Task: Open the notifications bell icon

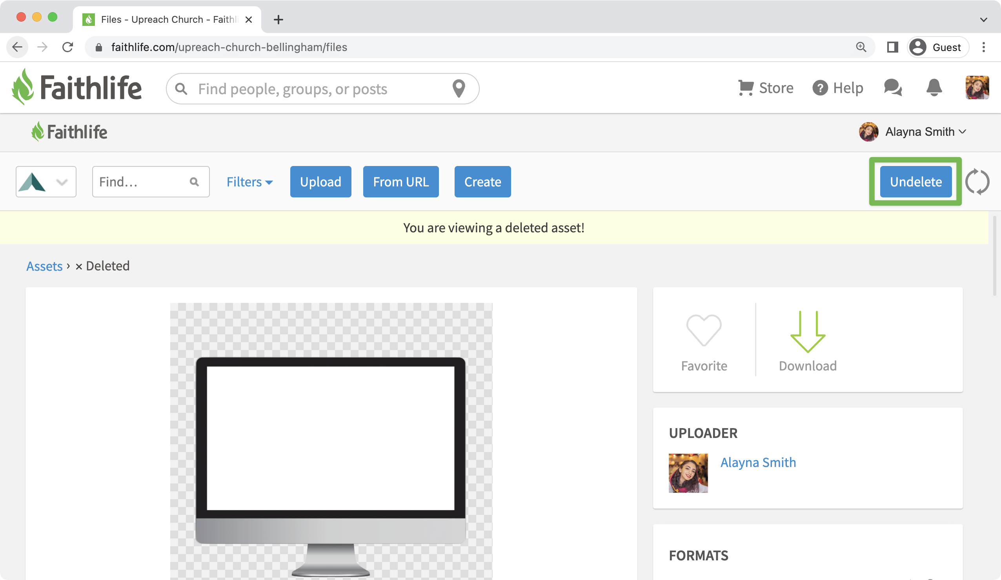Action: [x=934, y=88]
